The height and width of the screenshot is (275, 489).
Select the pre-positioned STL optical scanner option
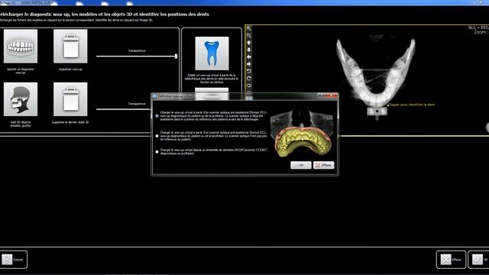[157, 115]
